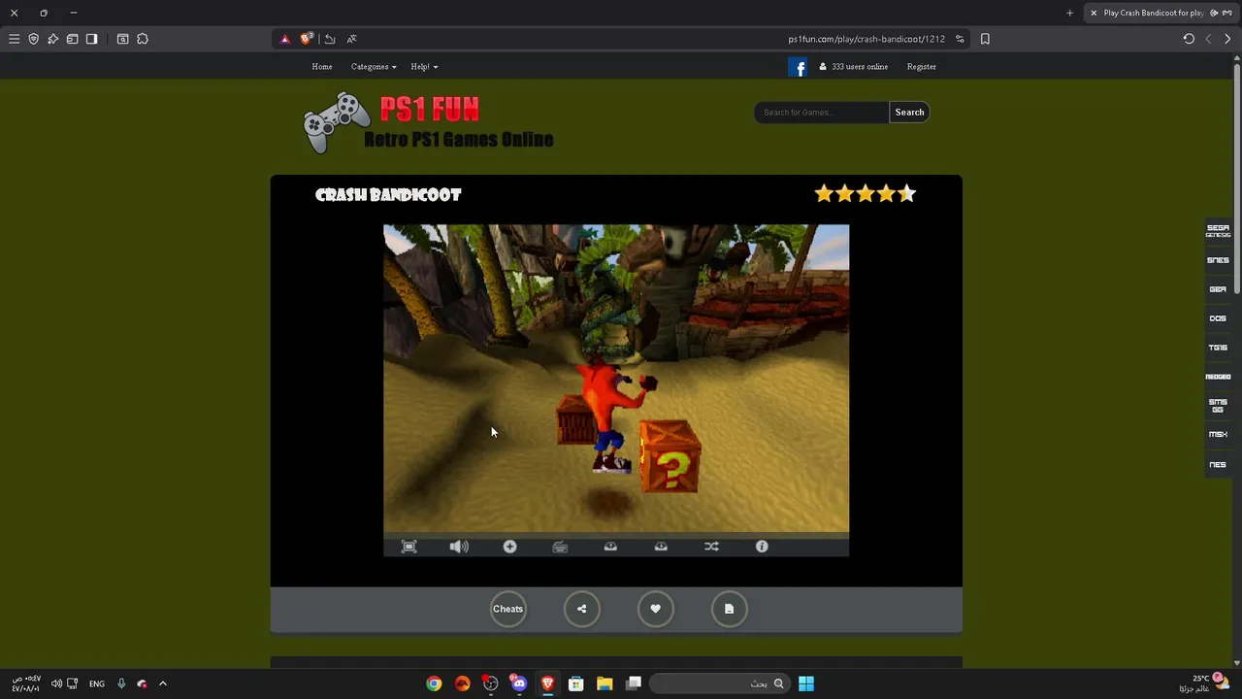Viewport: 1242px width, 699px height.
Task: Open the browser hamburger menu
Action: point(14,39)
